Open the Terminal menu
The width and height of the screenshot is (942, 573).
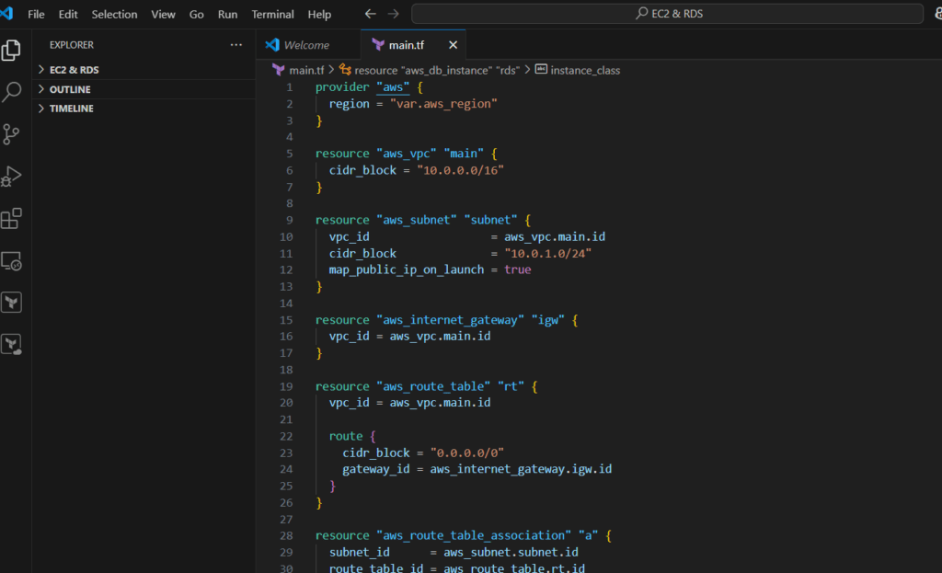click(x=272, y=14)
